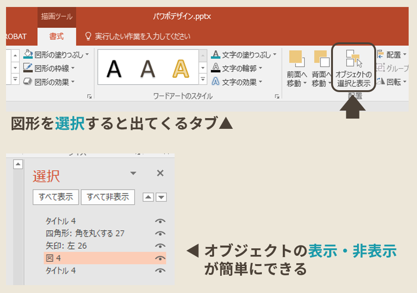Click the 文字の効果 text effects icon
This screenshot has width=417, height=293.
[x=215, y=81]
